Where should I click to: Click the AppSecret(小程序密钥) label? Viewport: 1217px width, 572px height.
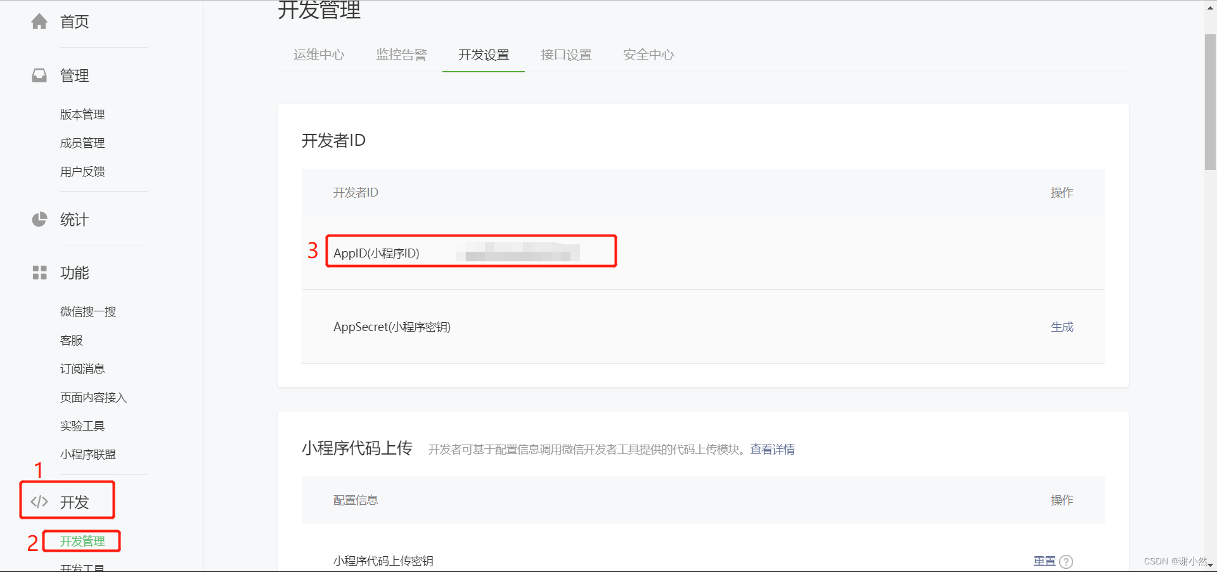[392, 327]
